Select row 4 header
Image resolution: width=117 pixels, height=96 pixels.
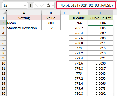[3, 33]
